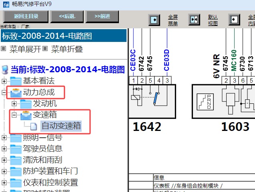Viewport: 255px width, 192px height.
Task: Click the 菜单展开 list icon
Action: pos(4,48)
